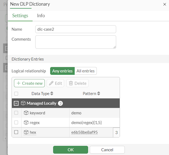Open the Settings tab
This screenshot has height=155, width=169.
coord(20,16)
